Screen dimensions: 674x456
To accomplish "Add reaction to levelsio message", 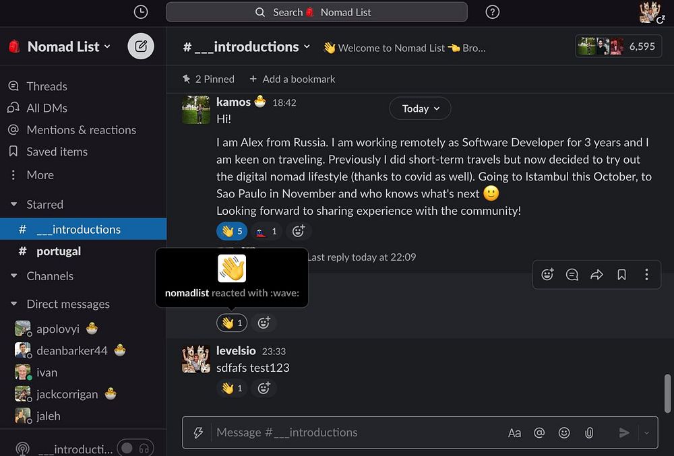I will [x=264, y=388].
